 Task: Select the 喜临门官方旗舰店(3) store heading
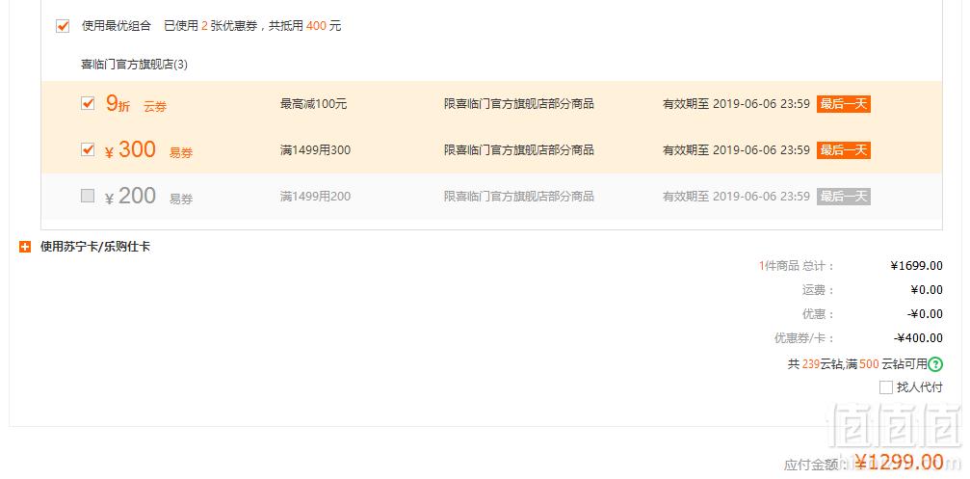click(x=134, y=65)
